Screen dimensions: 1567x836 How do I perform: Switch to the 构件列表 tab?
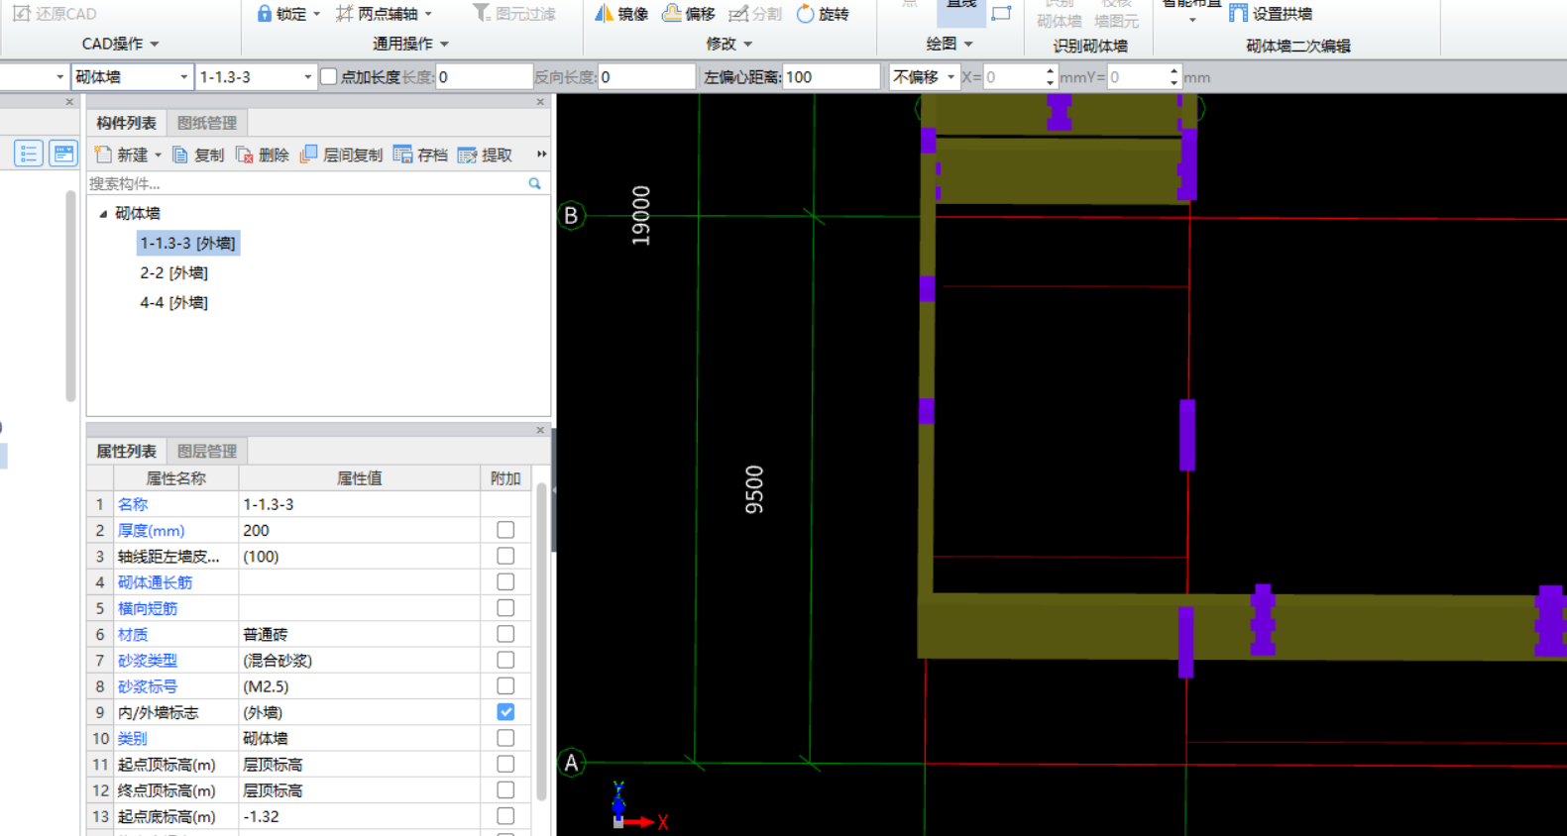coord(126,123)
